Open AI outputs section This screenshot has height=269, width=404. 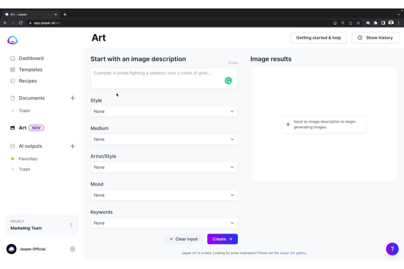[x=30, y=146]
